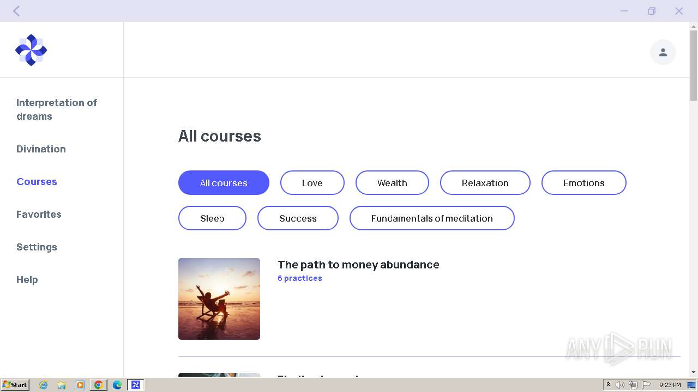
Task: Click the blue pinwheel app logo
Action: [31, 50]
